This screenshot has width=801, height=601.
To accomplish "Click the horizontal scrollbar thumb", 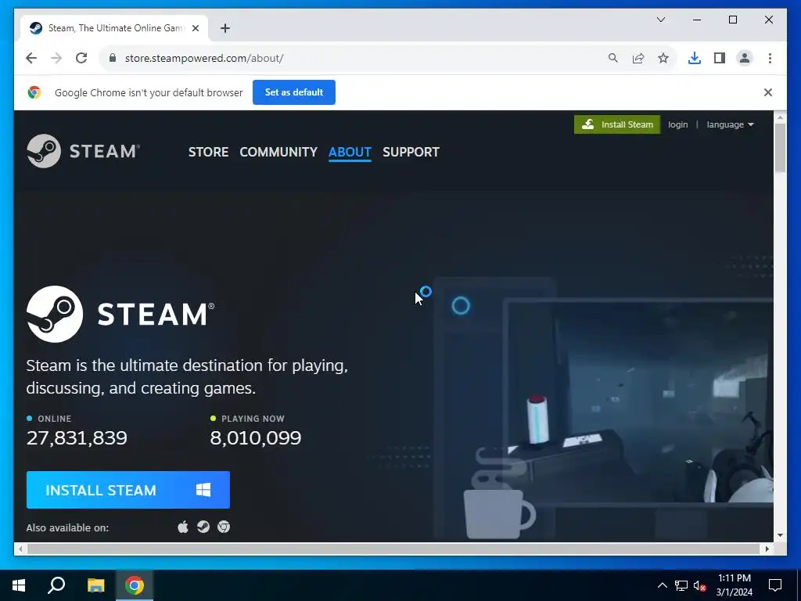I will [x=393, y=549].
